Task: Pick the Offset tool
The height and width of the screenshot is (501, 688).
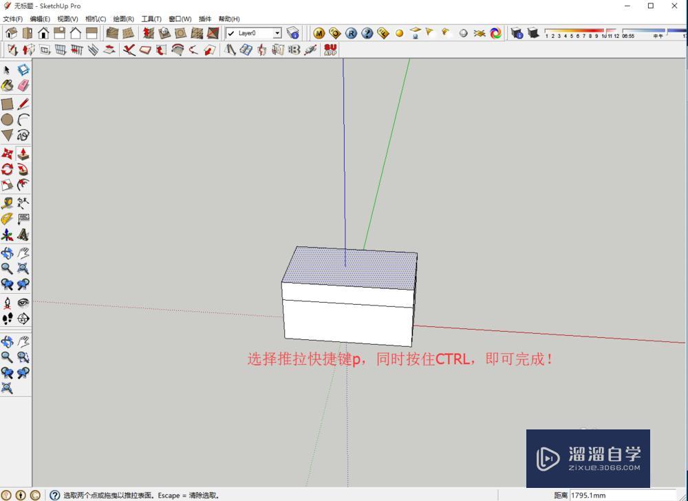Action: pyautogui.click(x=23, y=184)
